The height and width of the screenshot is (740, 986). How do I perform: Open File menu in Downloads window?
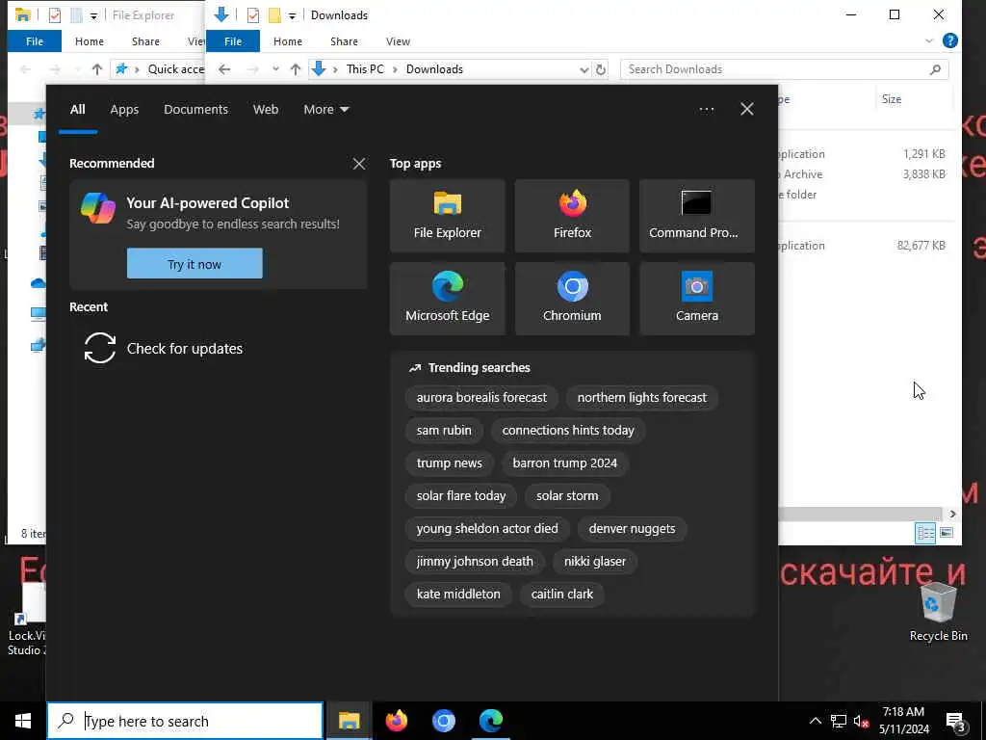(233, 40)
